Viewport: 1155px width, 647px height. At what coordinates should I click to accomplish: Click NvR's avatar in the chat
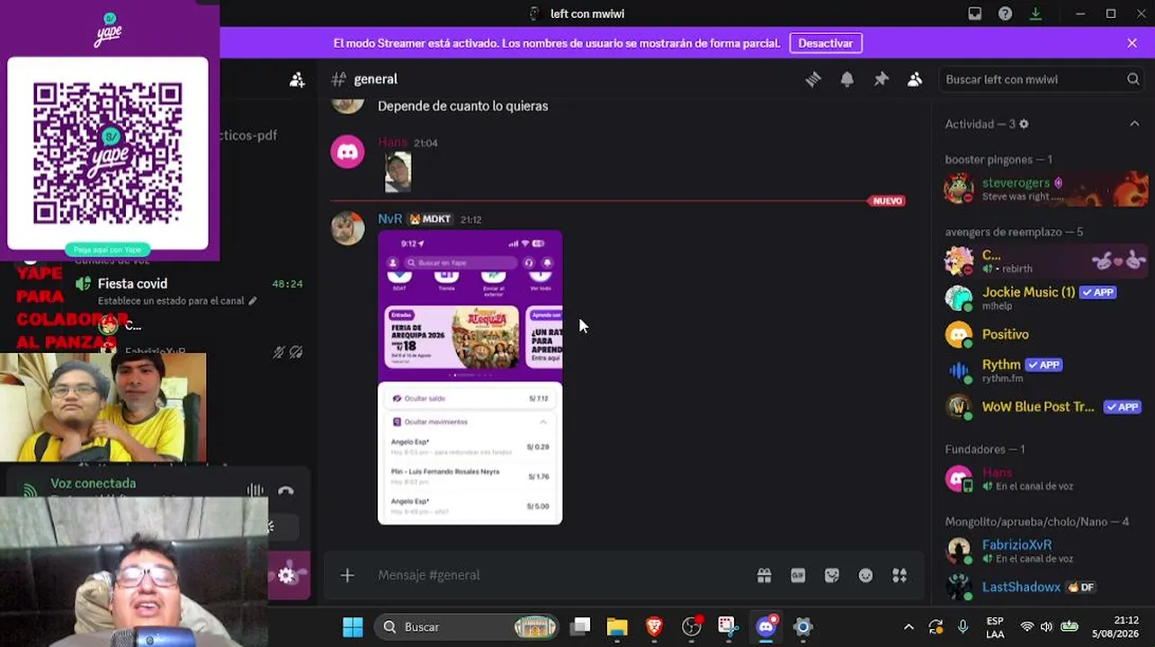point(347,228)
